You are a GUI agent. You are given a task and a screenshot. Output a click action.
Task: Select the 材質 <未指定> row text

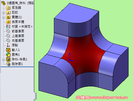pyautogui.click(x=22, y=27)
